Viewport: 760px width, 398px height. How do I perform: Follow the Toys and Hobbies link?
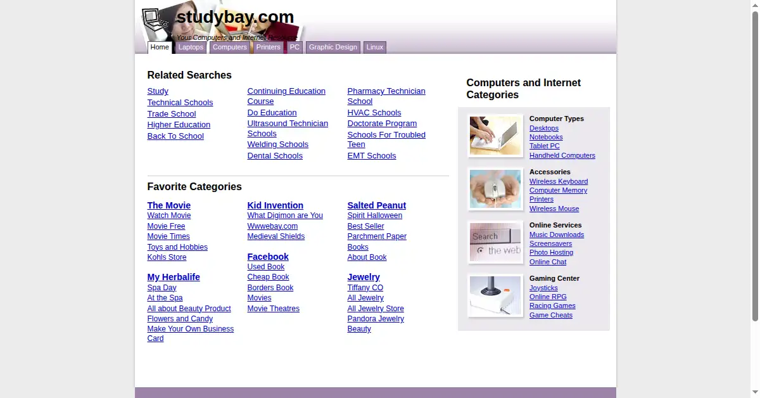[x=177, y=247]
